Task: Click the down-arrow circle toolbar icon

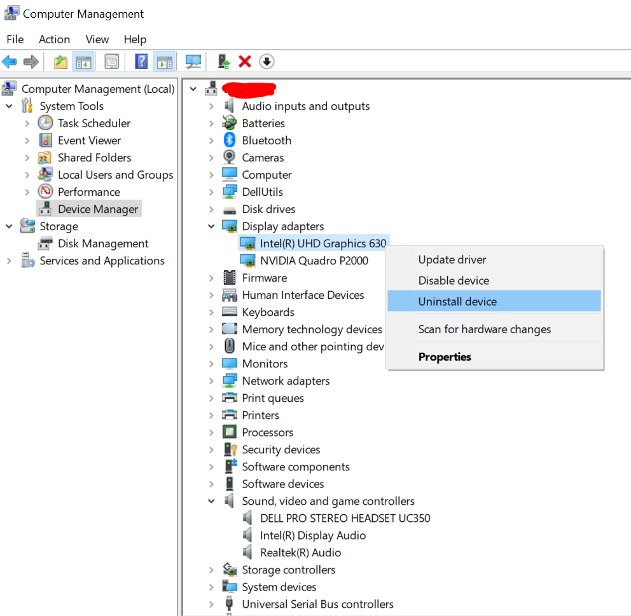Action: [x=267, y=62]
